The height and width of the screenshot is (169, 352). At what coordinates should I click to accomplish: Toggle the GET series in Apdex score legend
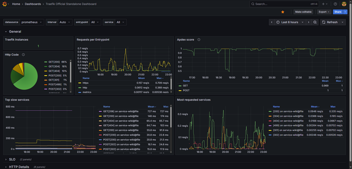coord(185,86)
